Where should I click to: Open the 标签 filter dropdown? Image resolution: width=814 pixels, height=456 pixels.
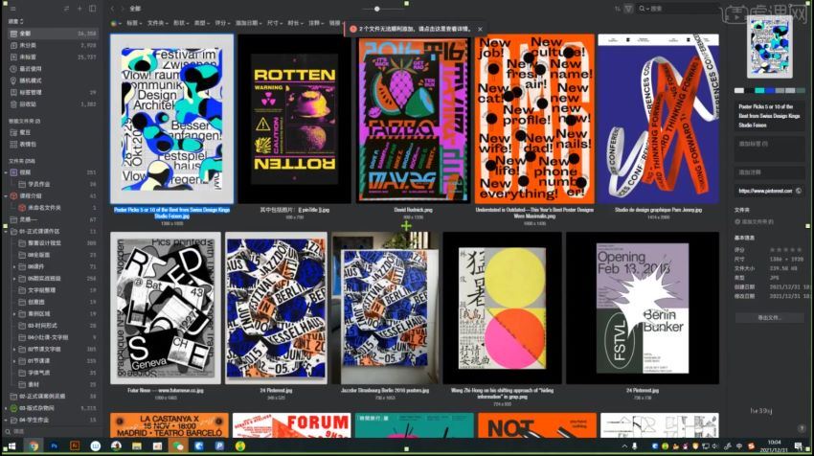[134, 23]
